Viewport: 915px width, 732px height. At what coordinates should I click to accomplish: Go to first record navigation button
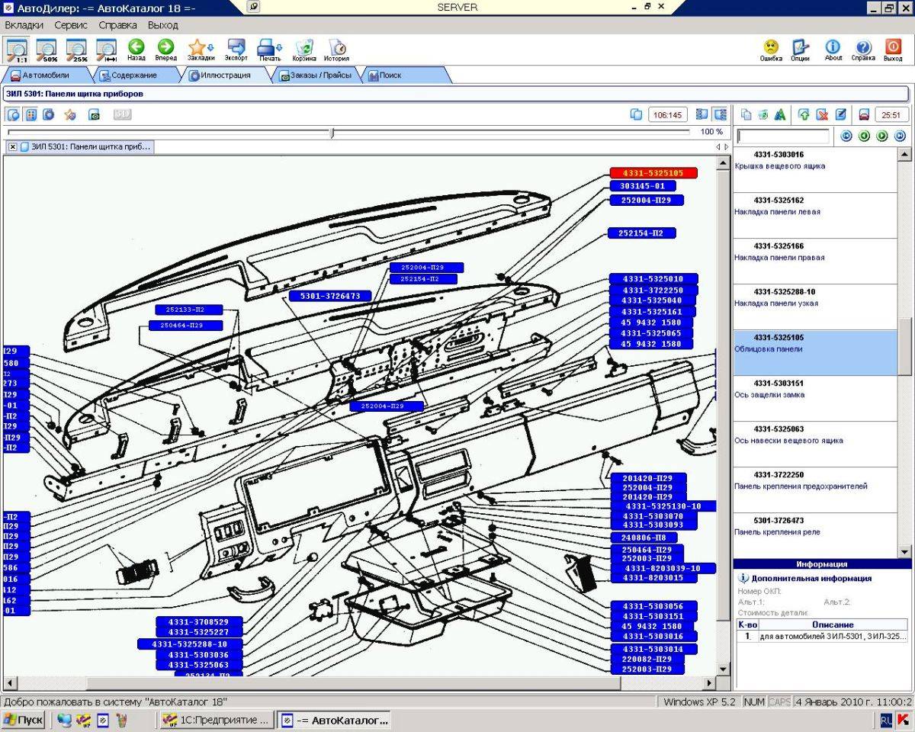point(846,136)
